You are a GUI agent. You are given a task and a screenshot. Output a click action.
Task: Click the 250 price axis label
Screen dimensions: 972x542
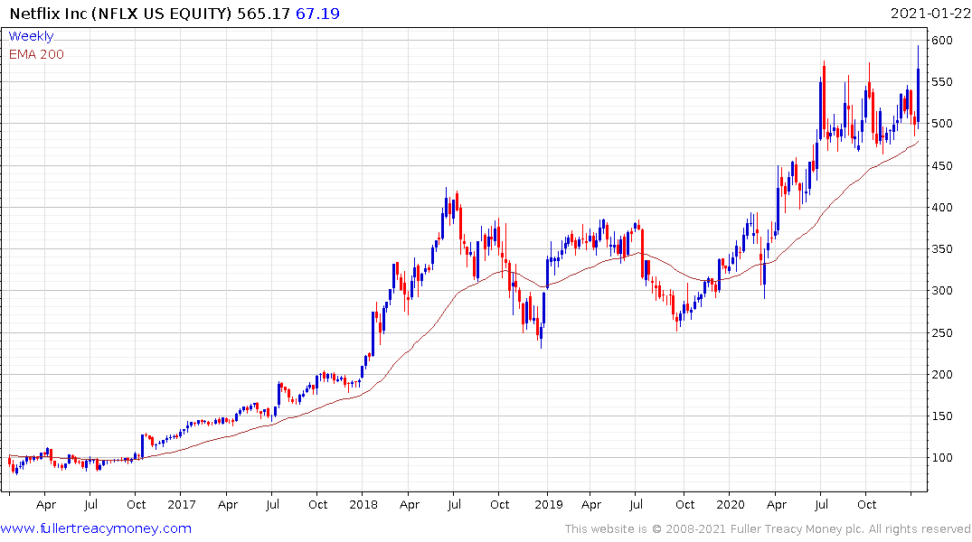coord(941,332)
